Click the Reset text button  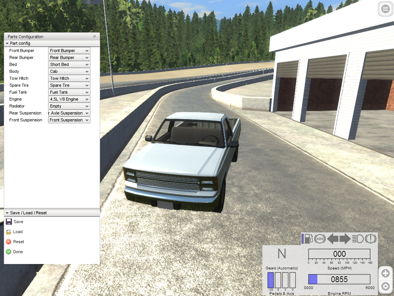pos(18,242)
